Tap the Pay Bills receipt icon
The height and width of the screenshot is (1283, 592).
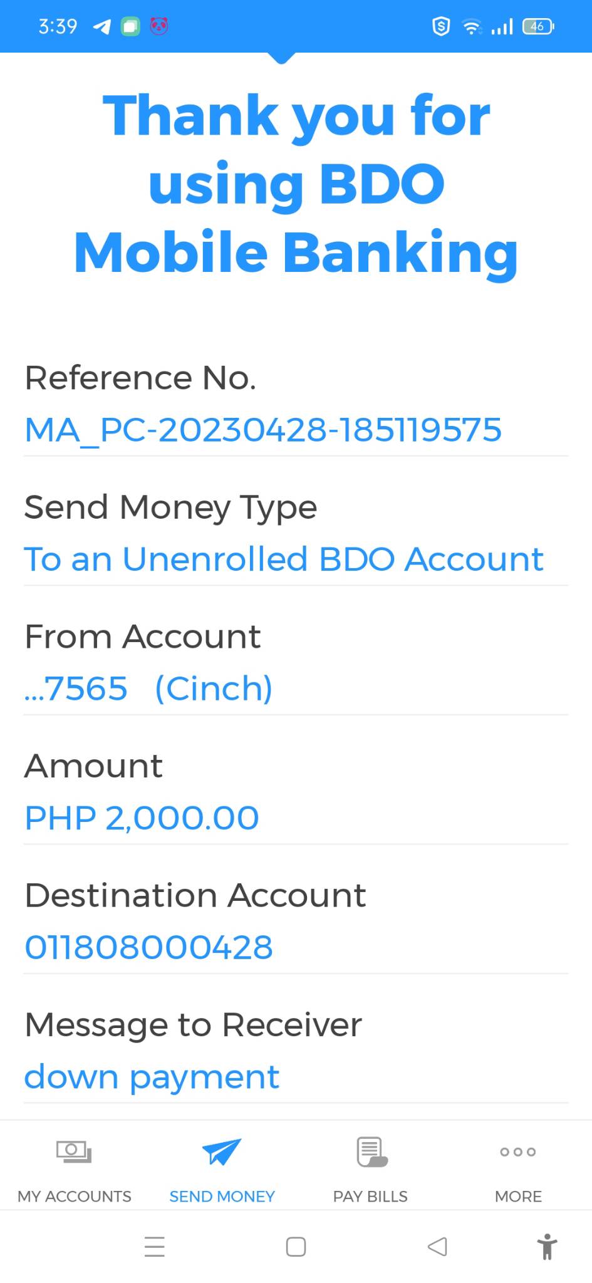tap(371, 1151)
